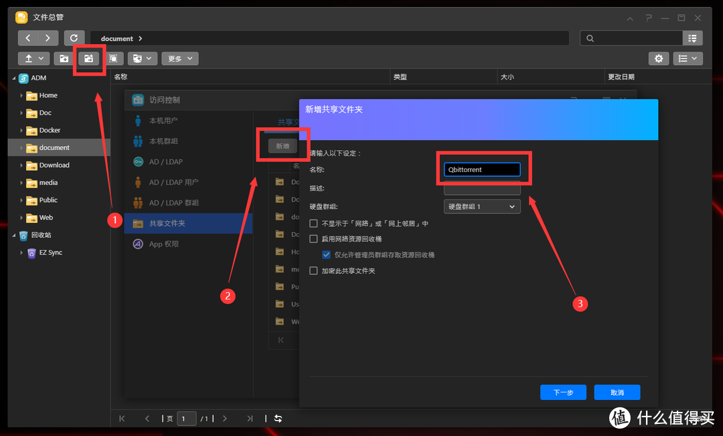This screenshot has width=723, height=436.
Task: Sort by 名称 column header
Action: pos(120,77)
